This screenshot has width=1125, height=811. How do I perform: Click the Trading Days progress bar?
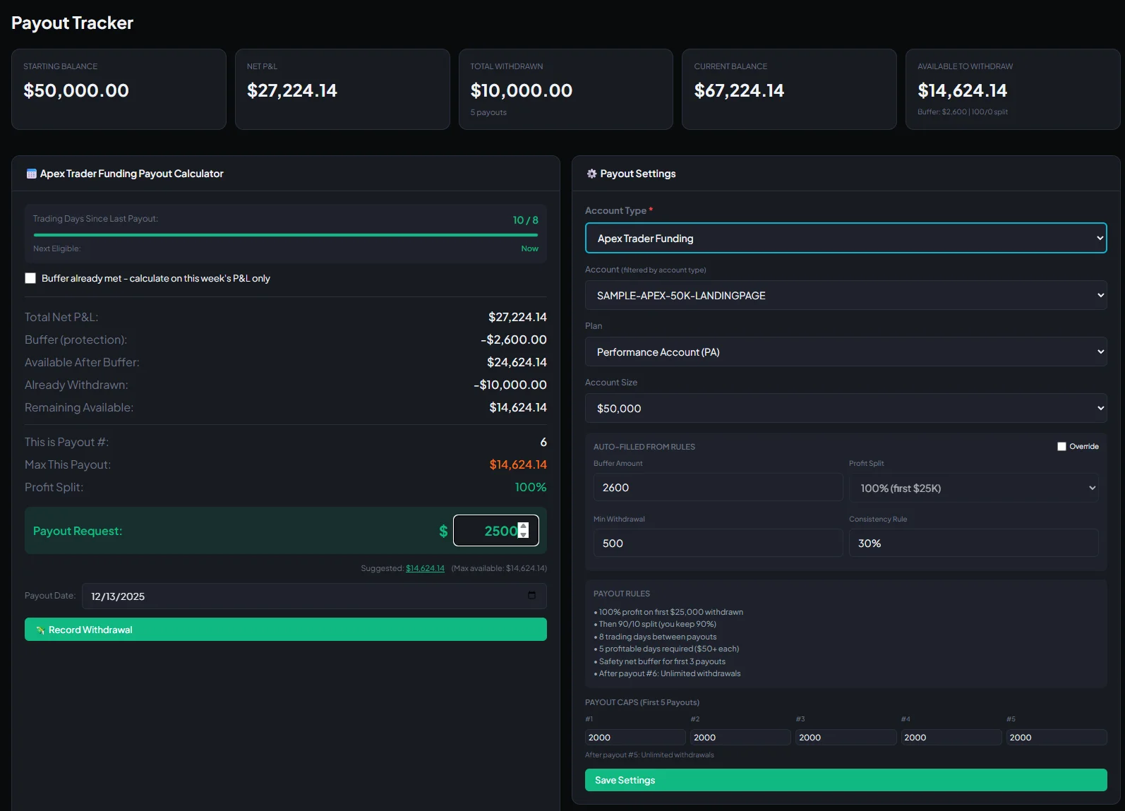[285, 234]
